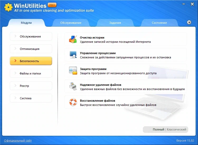The width and height of the screenshot is (198, 145).
Task: Click description Удаление важных файлов без возможности
Action: click(x=132, y=89)
